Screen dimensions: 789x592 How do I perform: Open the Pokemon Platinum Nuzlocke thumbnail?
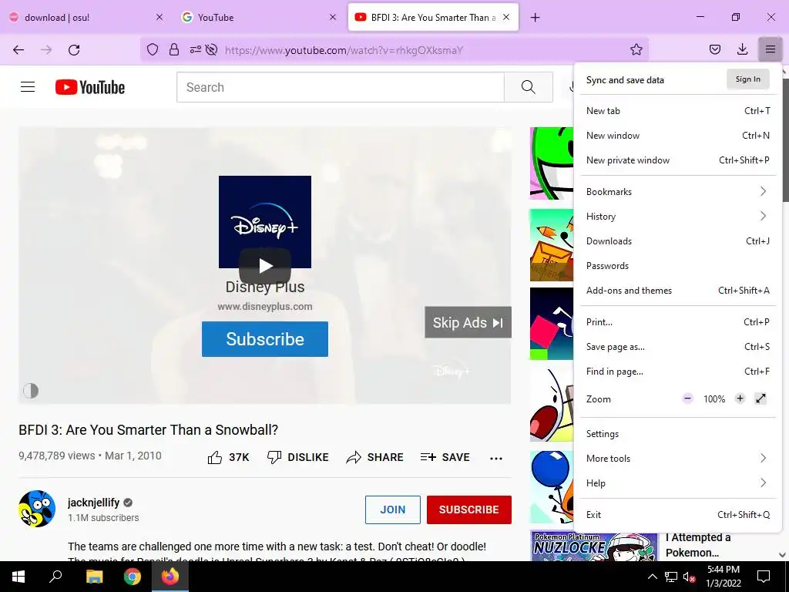(594, 546)
